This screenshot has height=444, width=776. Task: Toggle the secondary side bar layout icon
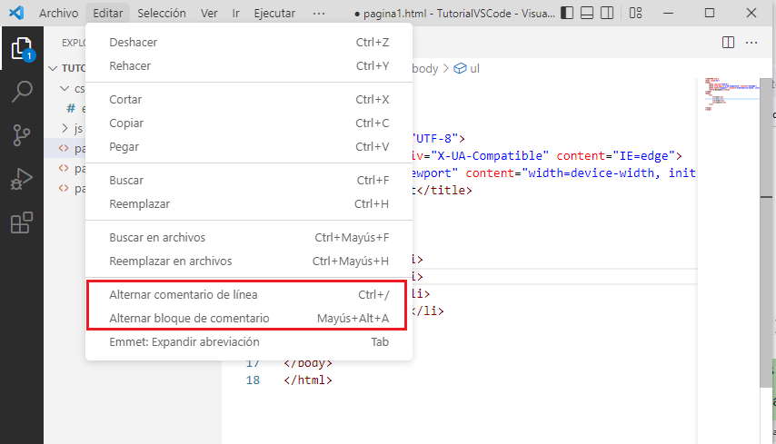point(607,13)
